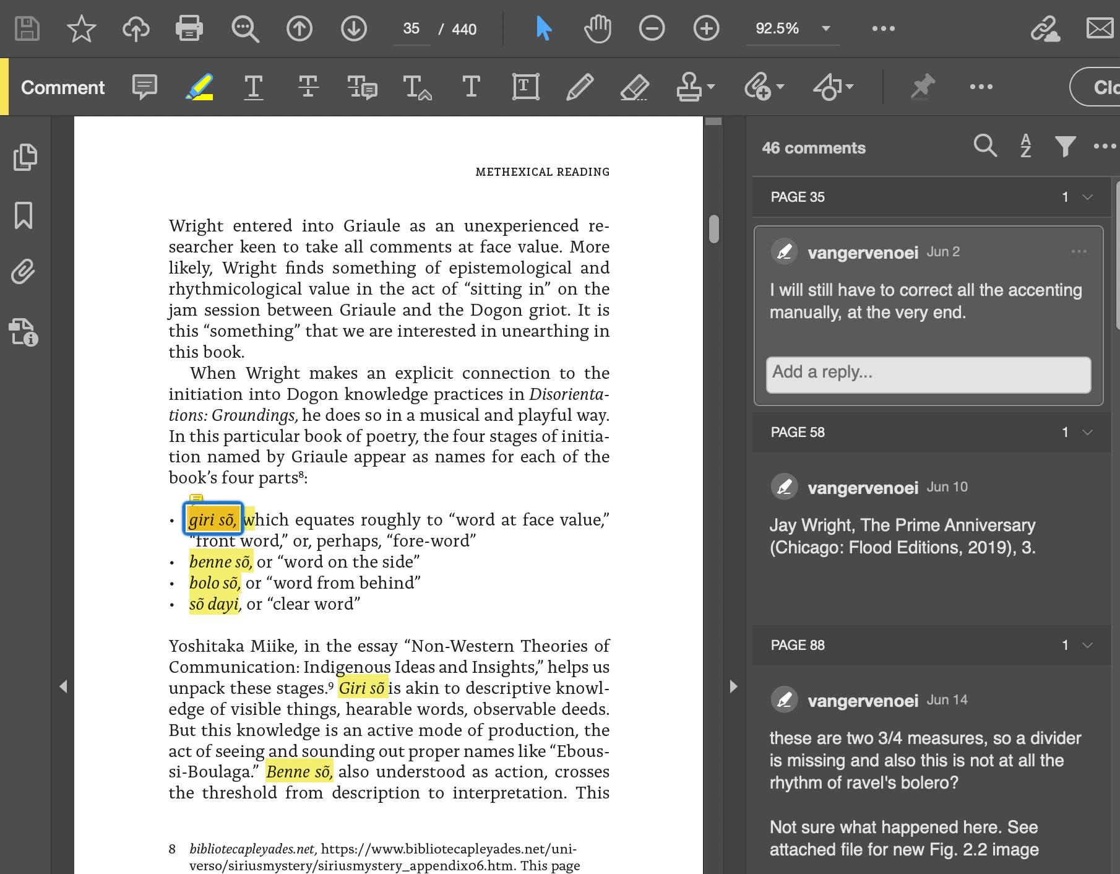Go to next page down arrow
Image resolution: width=1120 pixels, height=874 pixels.
354,28
